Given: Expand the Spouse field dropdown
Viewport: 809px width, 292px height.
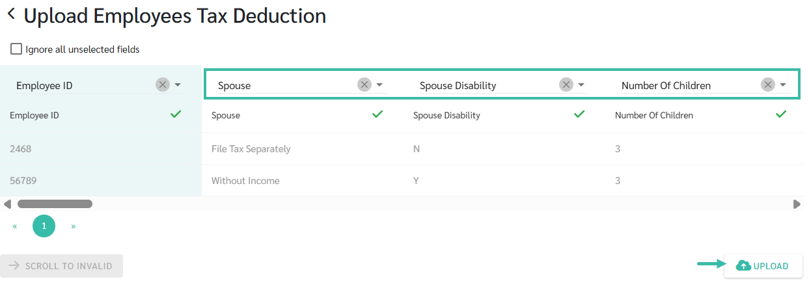Looking at the screenshot, I should [379, 85].
